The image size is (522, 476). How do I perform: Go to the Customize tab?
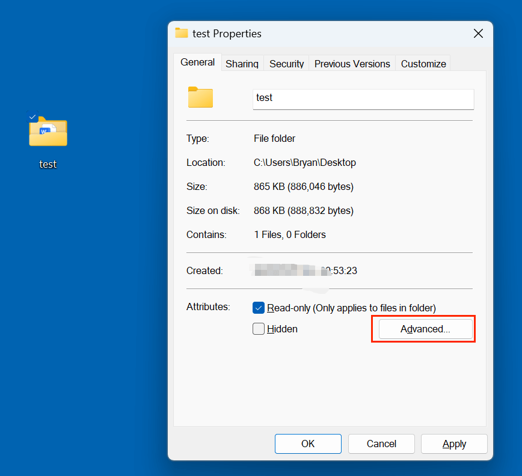coord(423,63)
